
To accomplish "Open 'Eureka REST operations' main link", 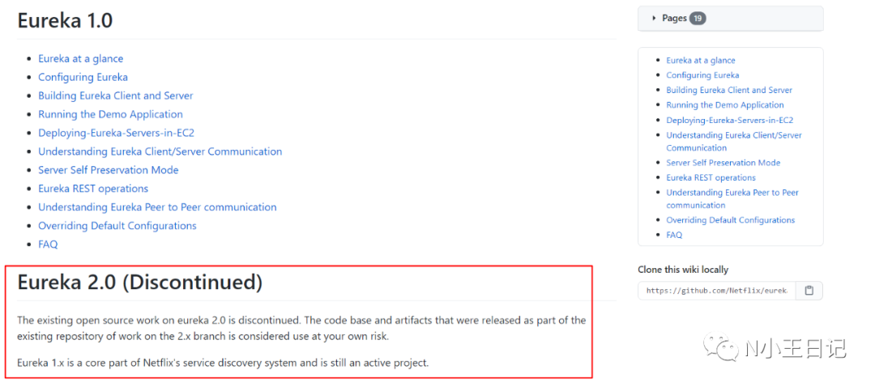I will point(93,189).
